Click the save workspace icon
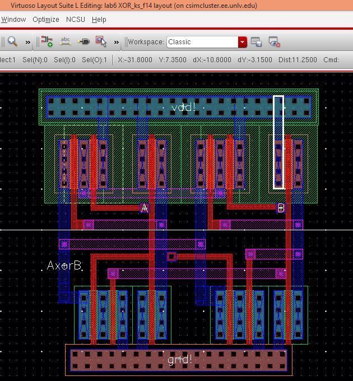 click(257, 42)
